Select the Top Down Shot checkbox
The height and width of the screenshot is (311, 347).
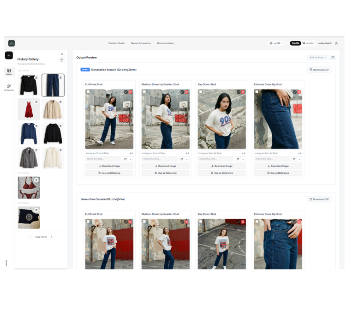(201, 92)
